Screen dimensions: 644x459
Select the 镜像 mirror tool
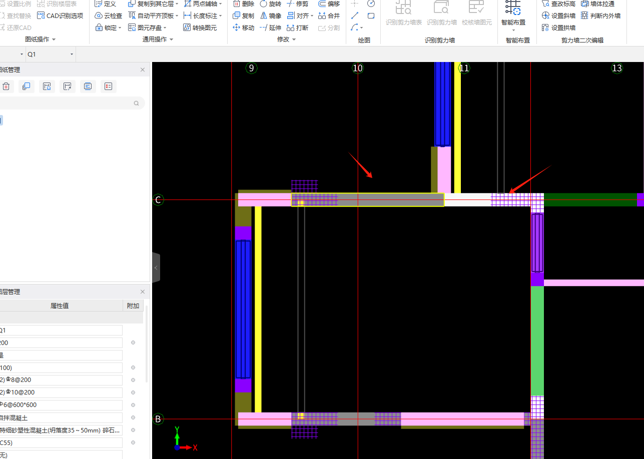[271, 15]
